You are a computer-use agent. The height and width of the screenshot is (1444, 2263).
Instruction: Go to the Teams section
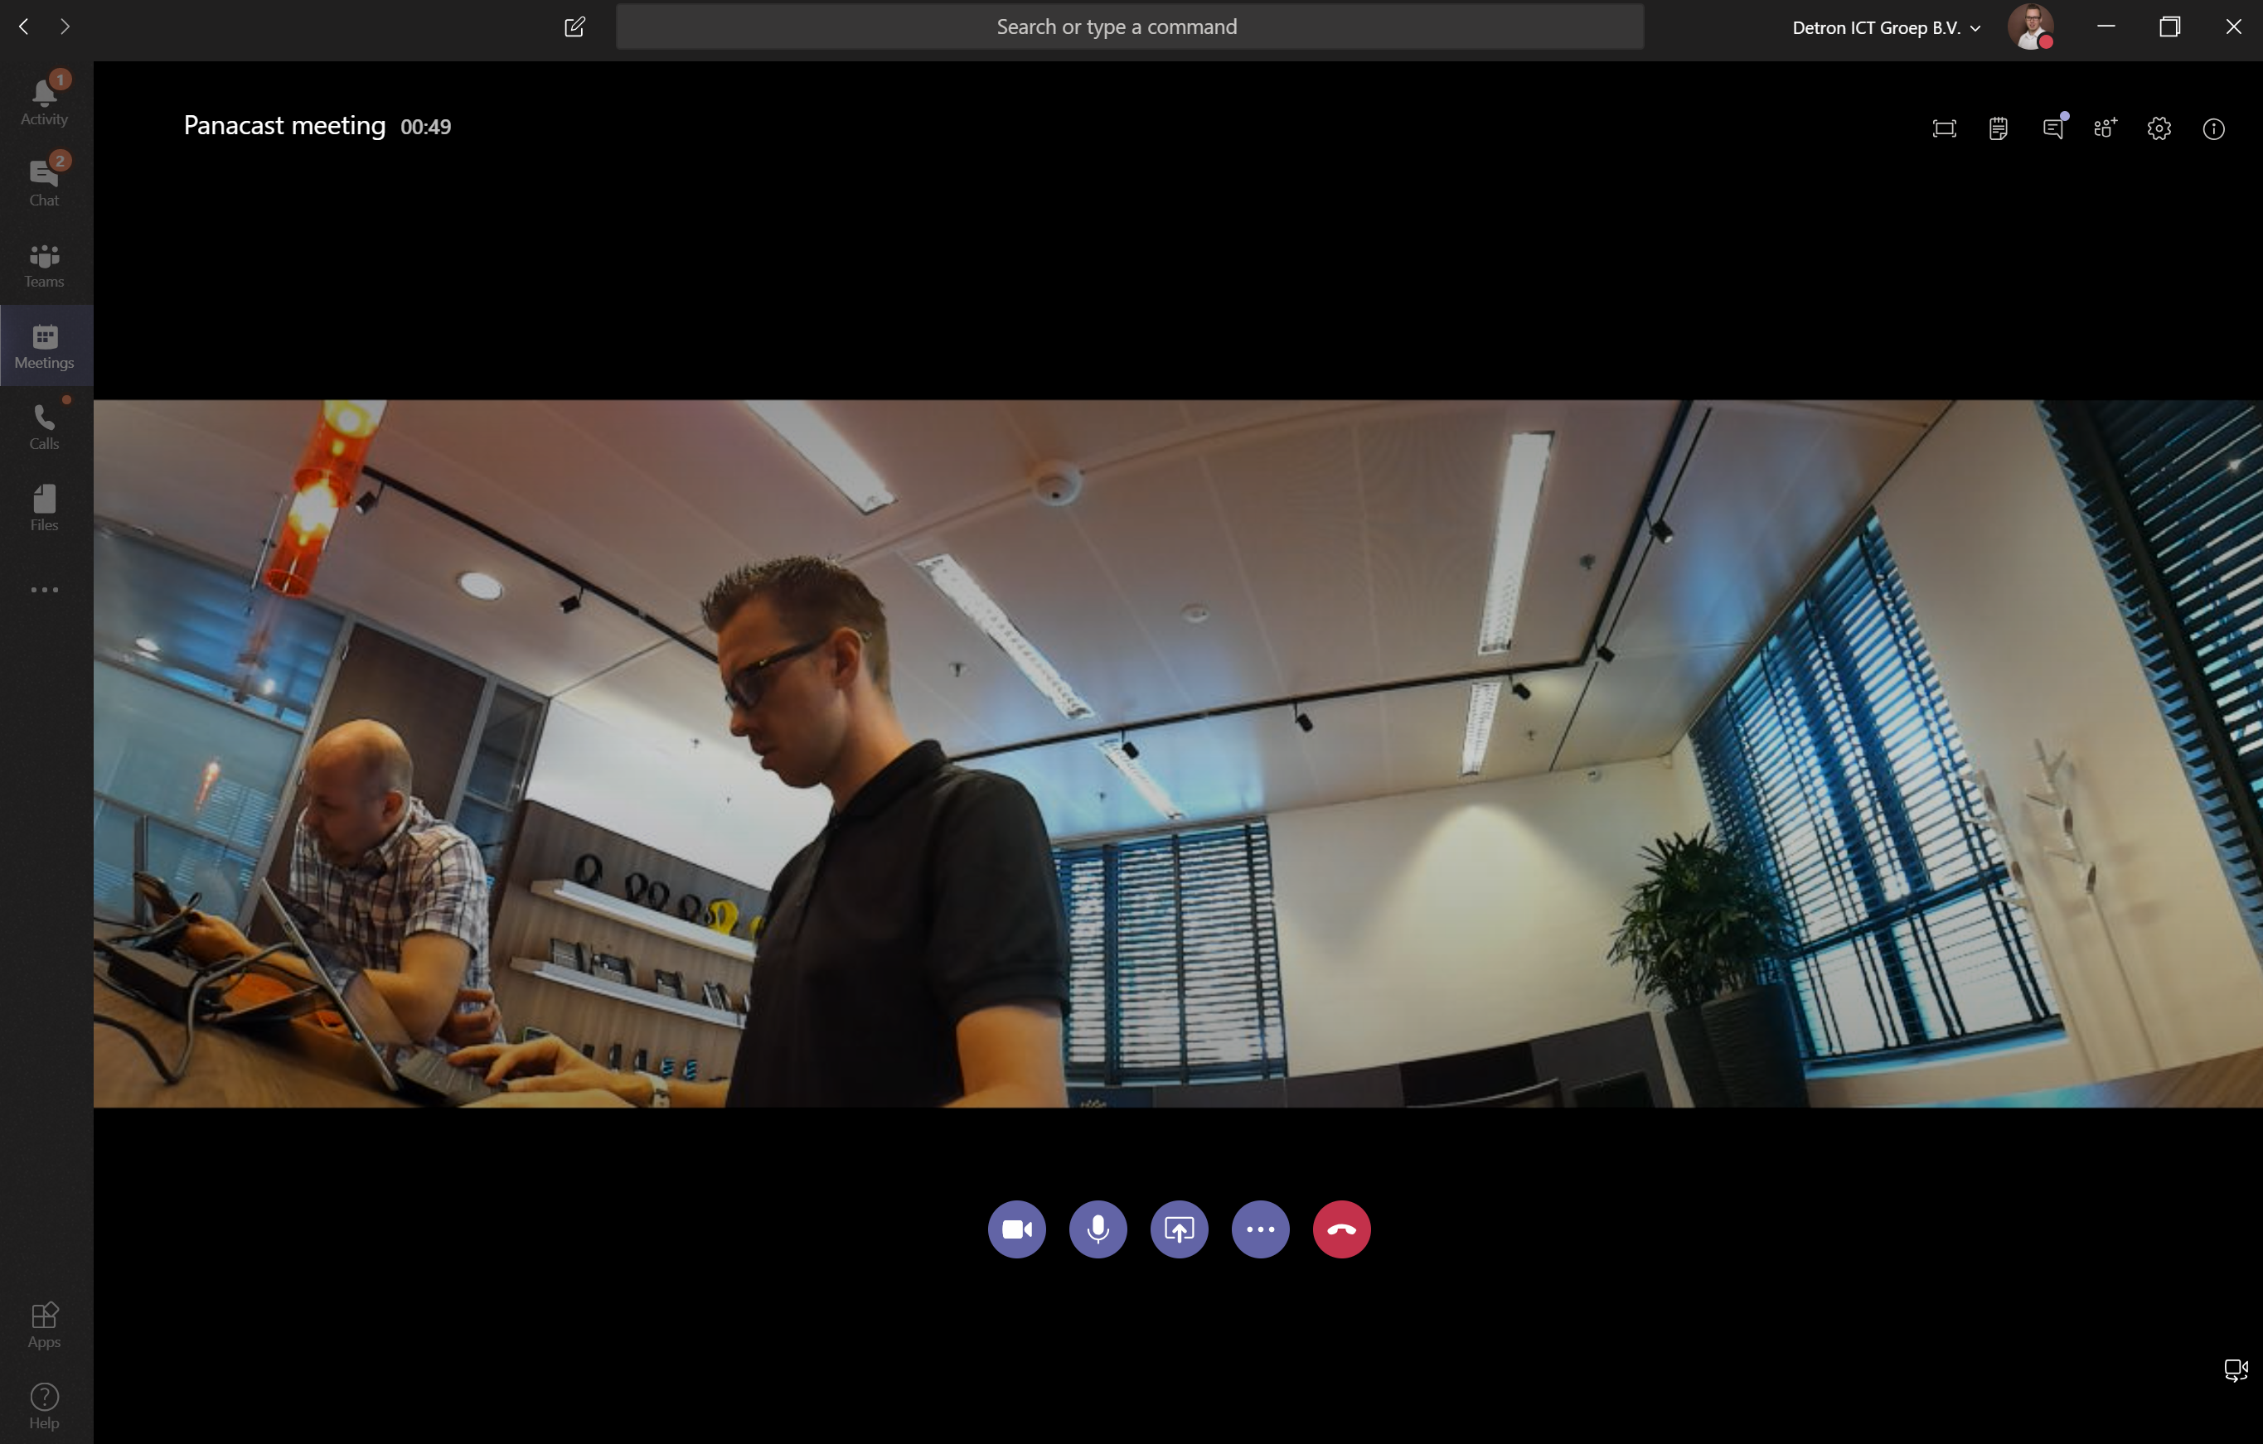click(x=44, y=264)
